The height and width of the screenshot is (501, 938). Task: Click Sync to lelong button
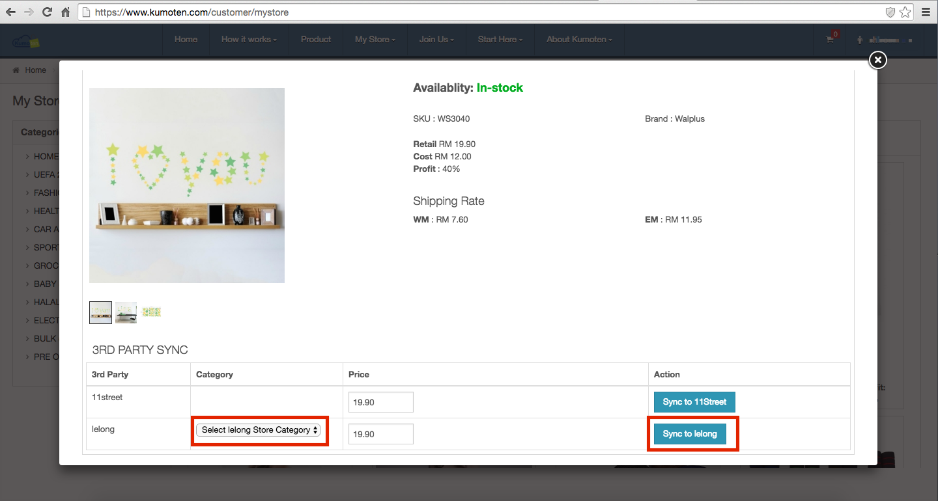(x=690, y=434)
